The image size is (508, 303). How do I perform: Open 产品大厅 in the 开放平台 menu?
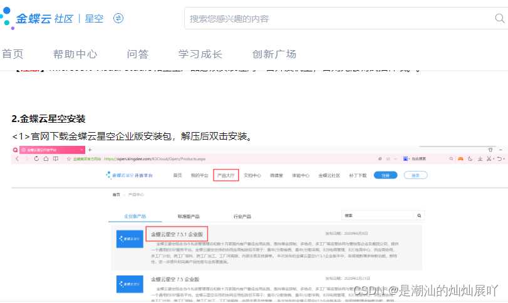click(226, 175)
